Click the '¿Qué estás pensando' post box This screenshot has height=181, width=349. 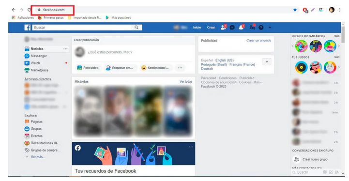(110, 52)
